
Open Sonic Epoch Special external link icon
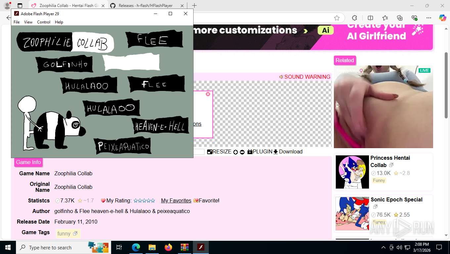375,207
